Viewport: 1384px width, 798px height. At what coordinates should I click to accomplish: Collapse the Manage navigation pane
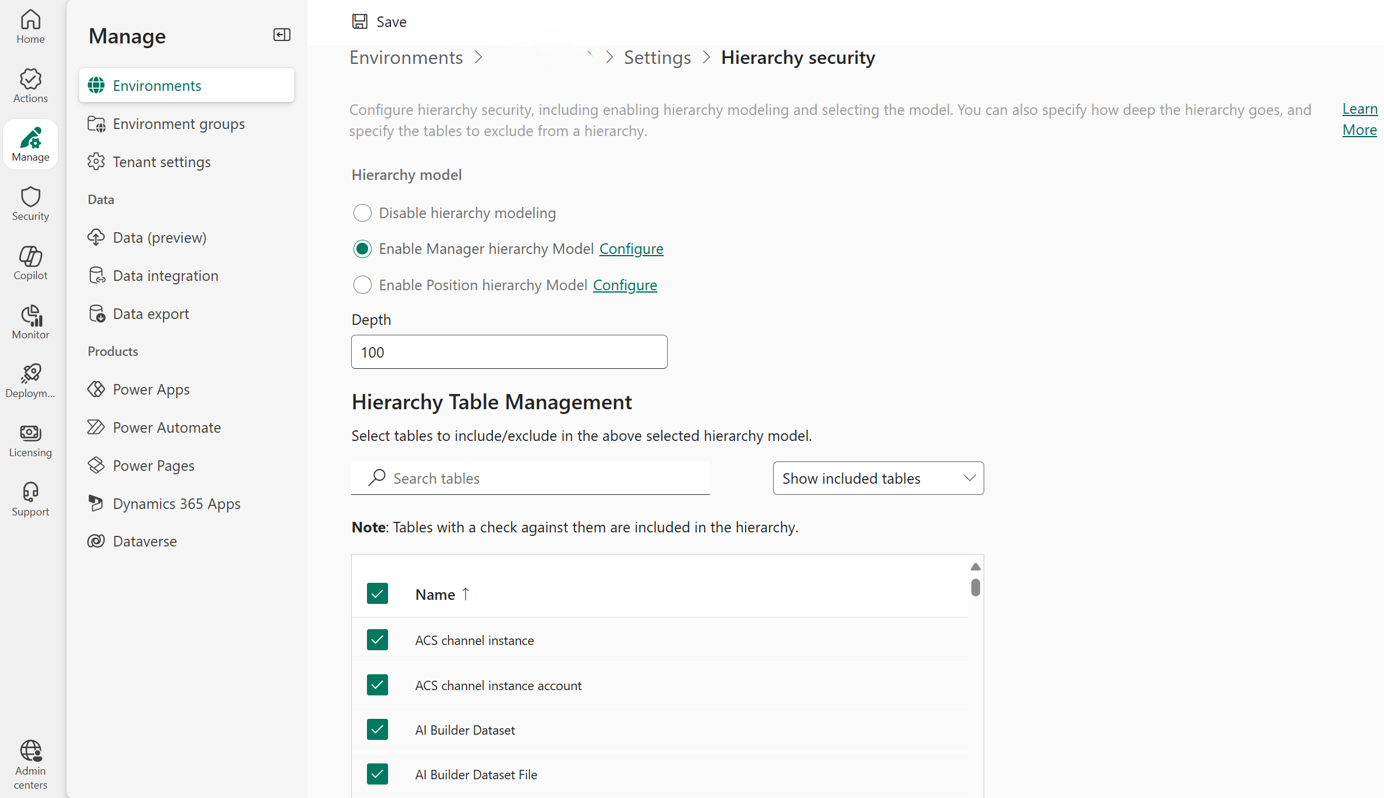click(282, 35)
